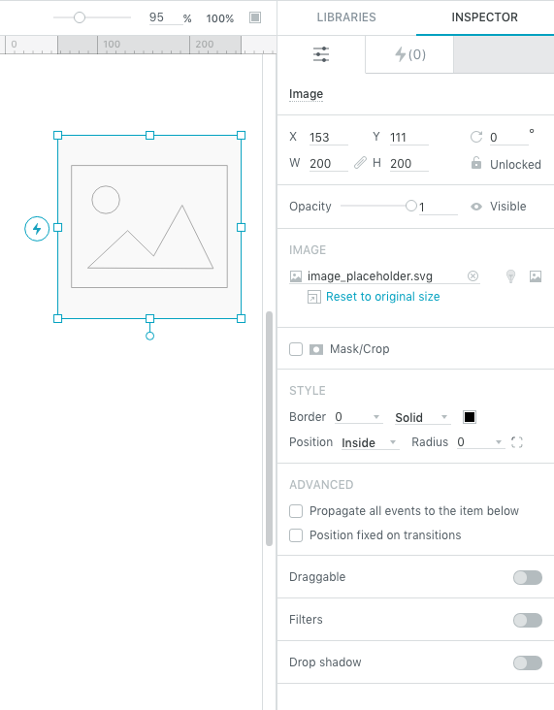Clear the image_placeholder.svg file with X icon

point(473,276)
